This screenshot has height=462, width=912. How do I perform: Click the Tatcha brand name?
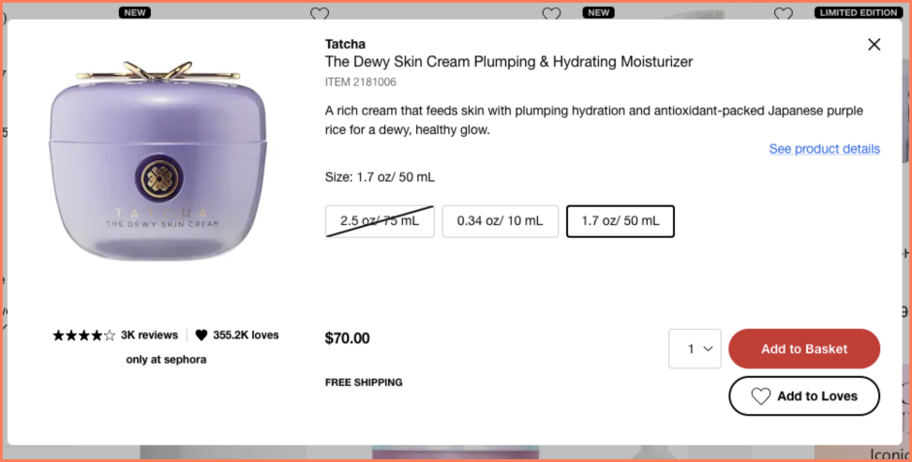pos(345,44)
